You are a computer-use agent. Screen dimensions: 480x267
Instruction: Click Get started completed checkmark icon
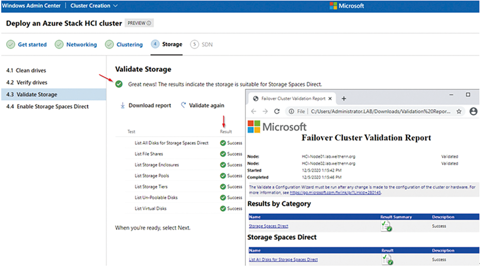(x=11, y=44)
